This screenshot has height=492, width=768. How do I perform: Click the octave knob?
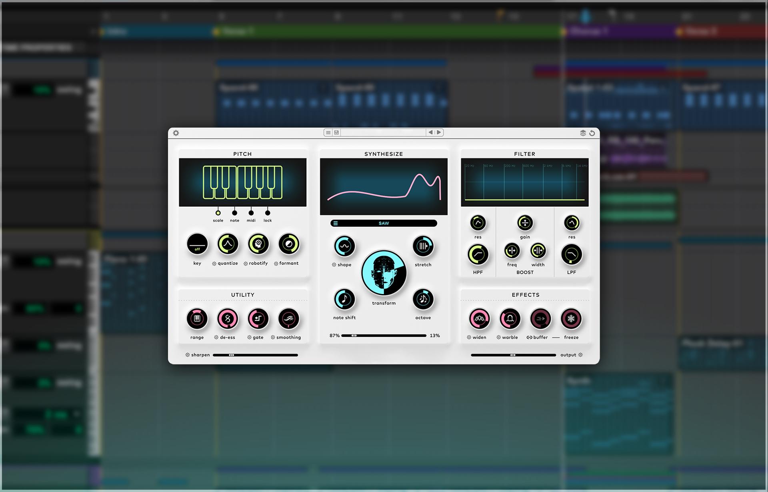point(423,299)
